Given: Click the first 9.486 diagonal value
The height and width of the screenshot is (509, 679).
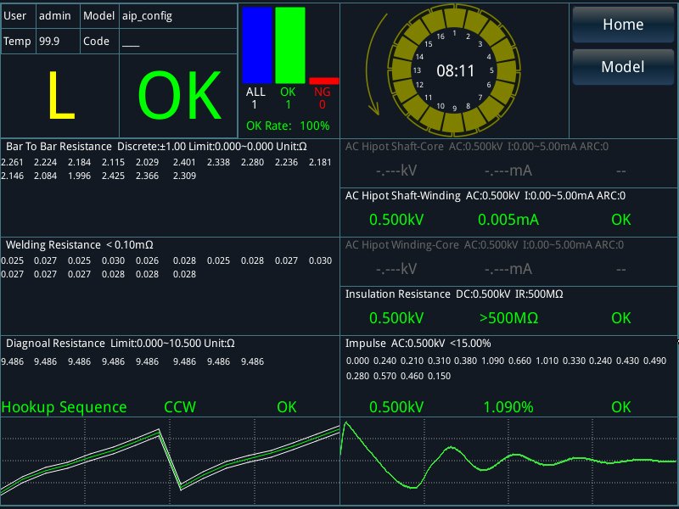Looking at the screenshot, I should (13, 362).
